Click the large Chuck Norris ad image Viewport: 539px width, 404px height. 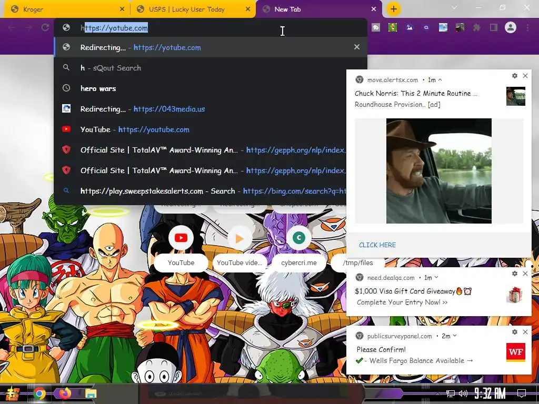[438, 171]
